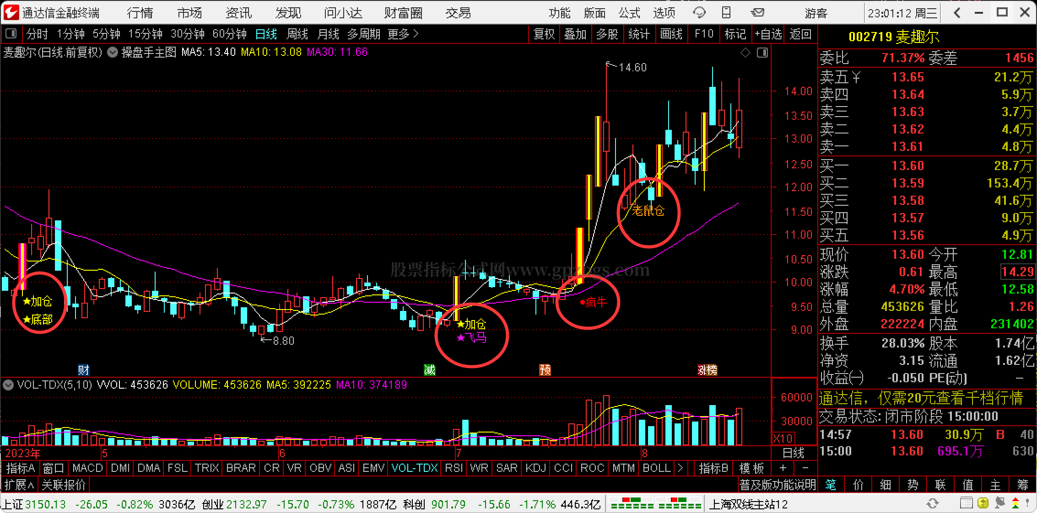Click the red-yellow-green arrows status icon

coord(1015,504)
